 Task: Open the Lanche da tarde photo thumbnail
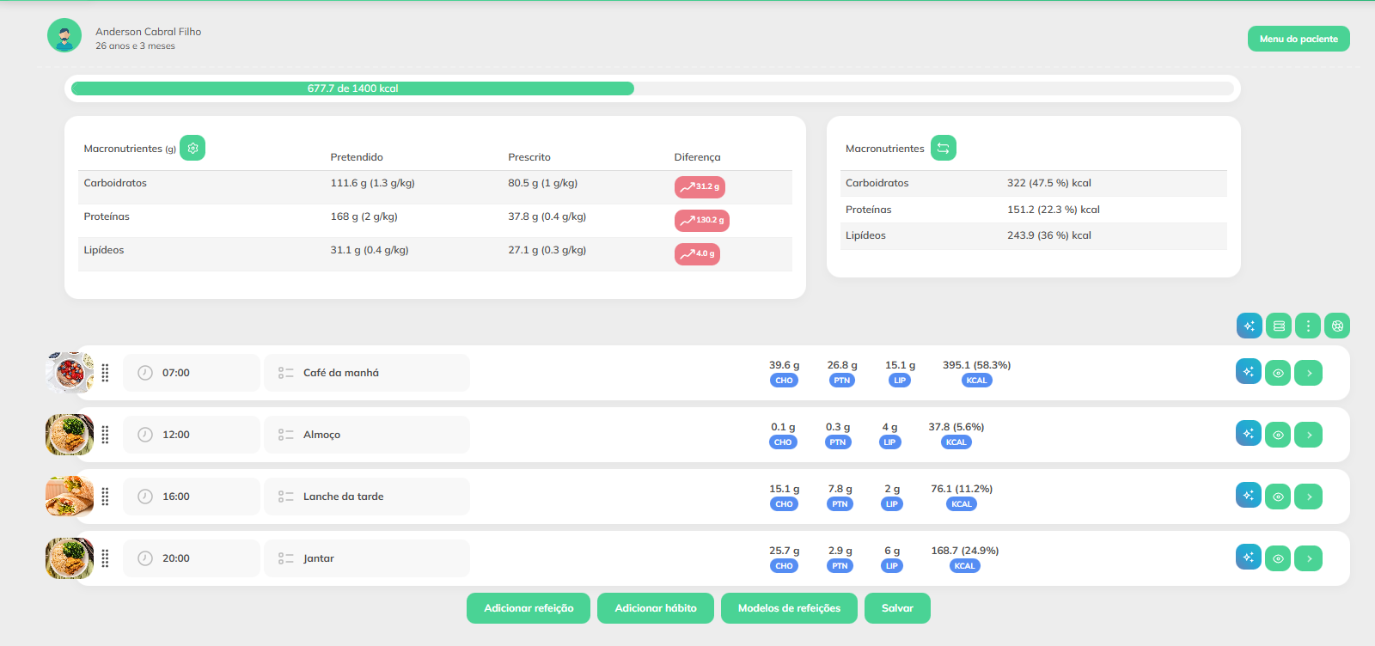pyautogui.click(x=70, y=497)
